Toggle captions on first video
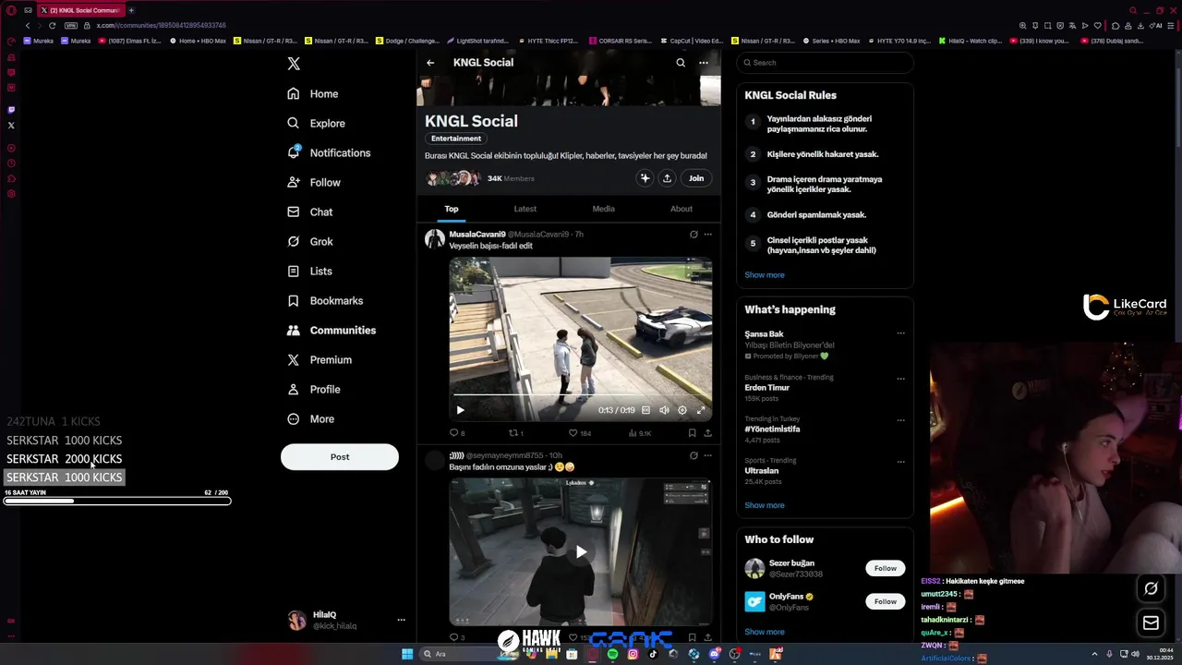Image resolution: width=1182 pixels, height=665 pixels. pyautogui.click(x=645, y=410)
